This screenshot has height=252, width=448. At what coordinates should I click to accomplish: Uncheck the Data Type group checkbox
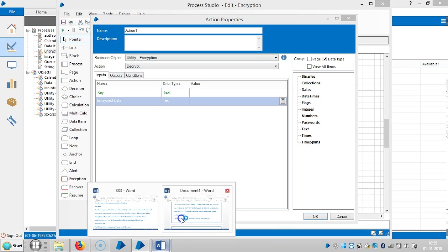(x=325, y=59)
